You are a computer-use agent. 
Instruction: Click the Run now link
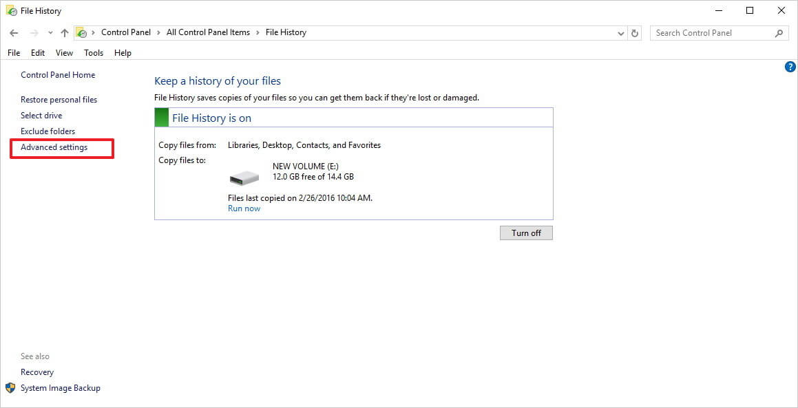[244, 208]
